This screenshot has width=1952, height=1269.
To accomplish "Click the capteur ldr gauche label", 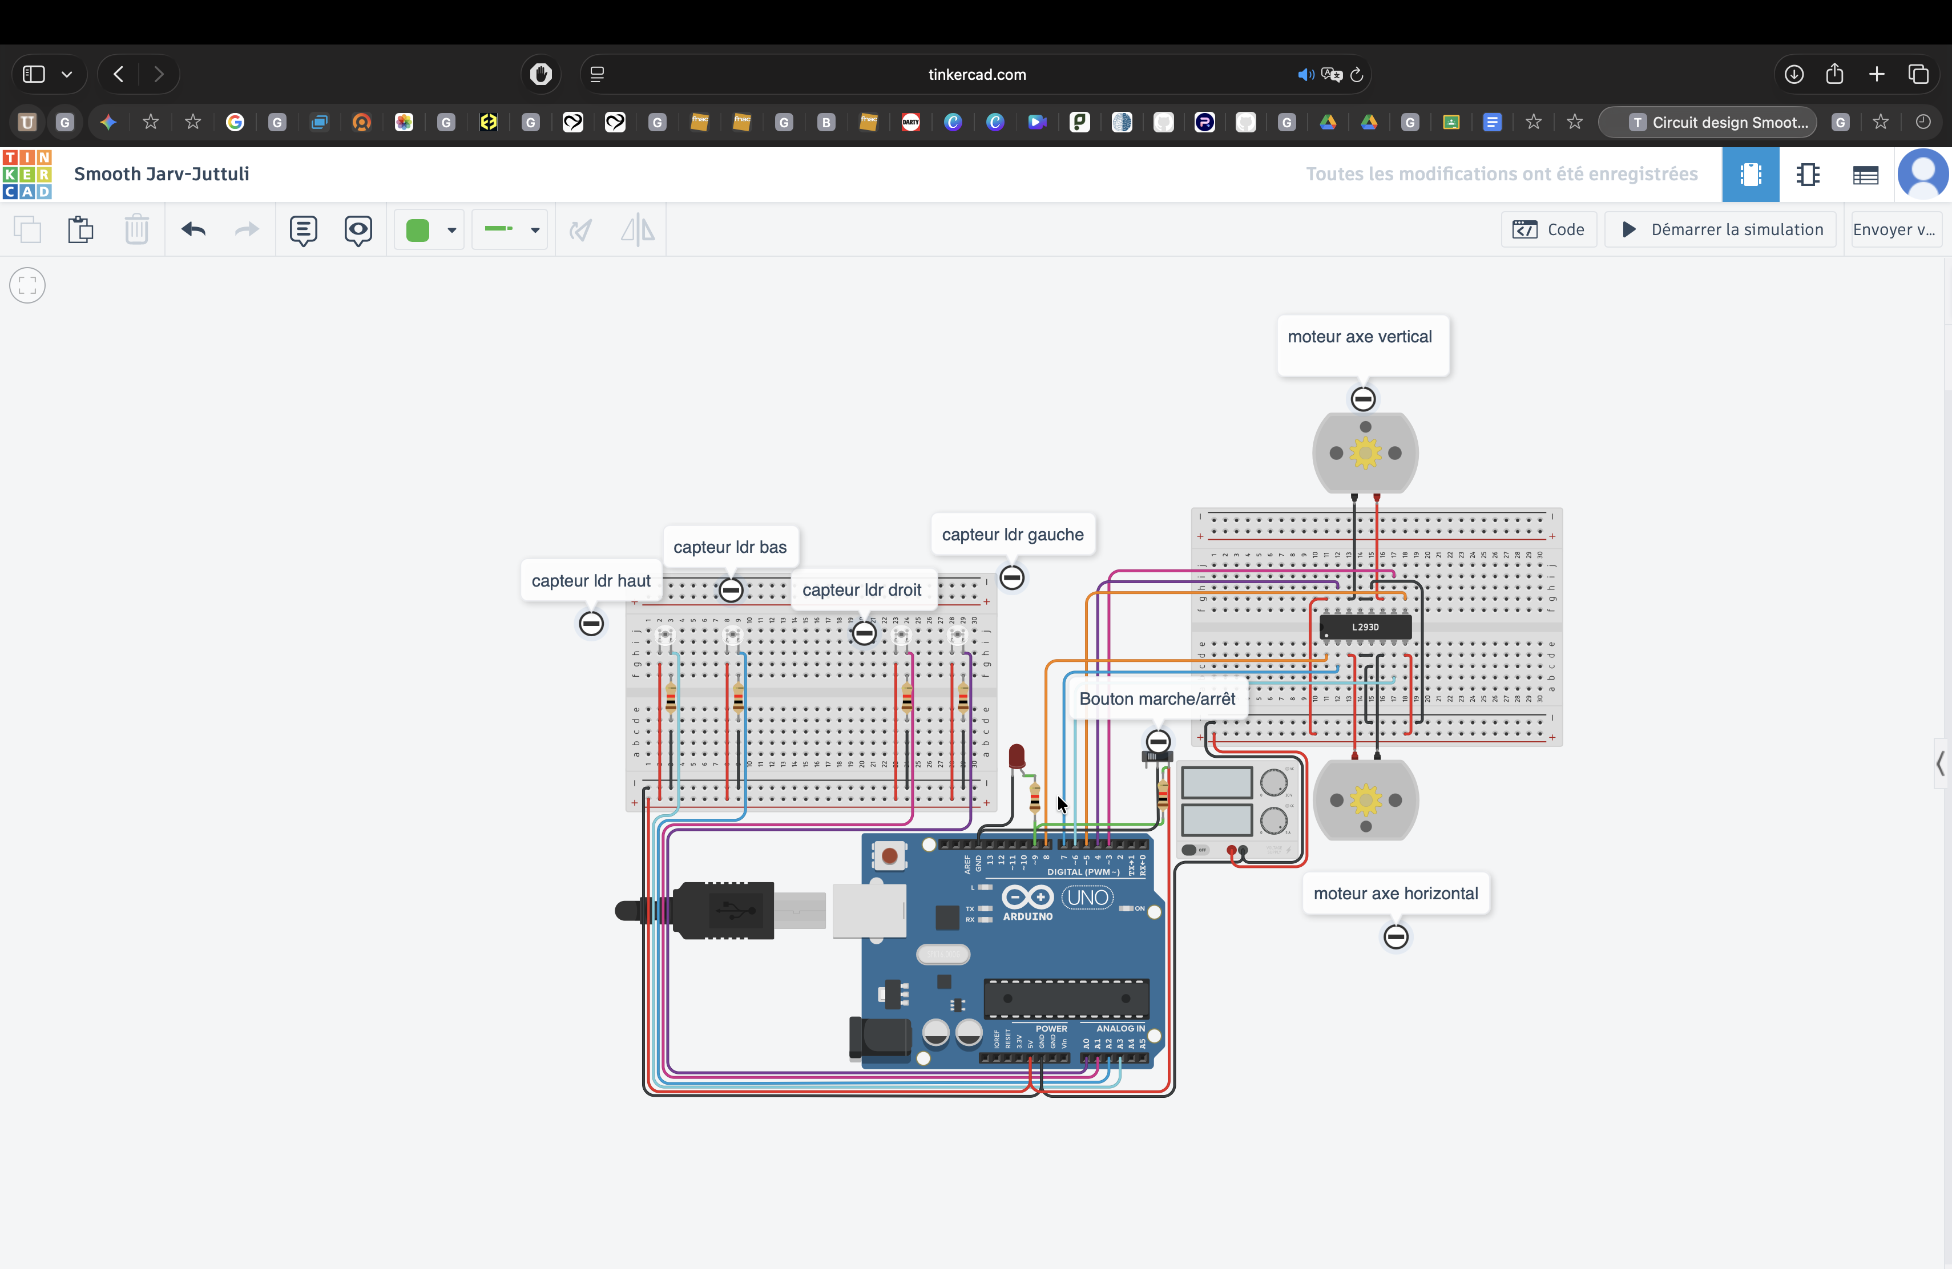I will coord(1012,535).
